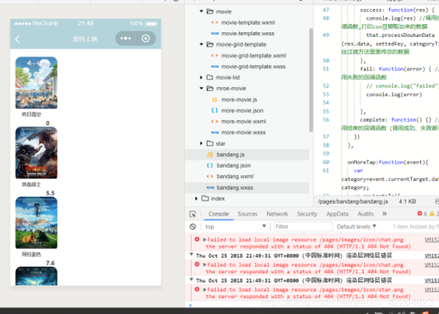Collapse the second Thu Oct 25 log group
Viewport: 439px width, 314px height.
click(x=192, y=280)
